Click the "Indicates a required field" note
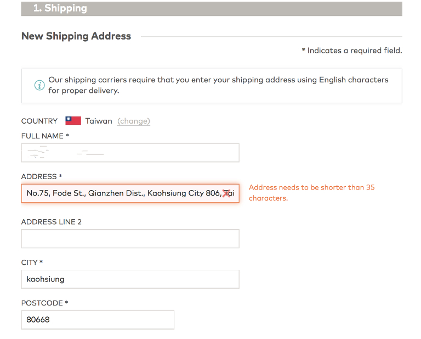The image size is (421, 339). [x=351, y=51]
